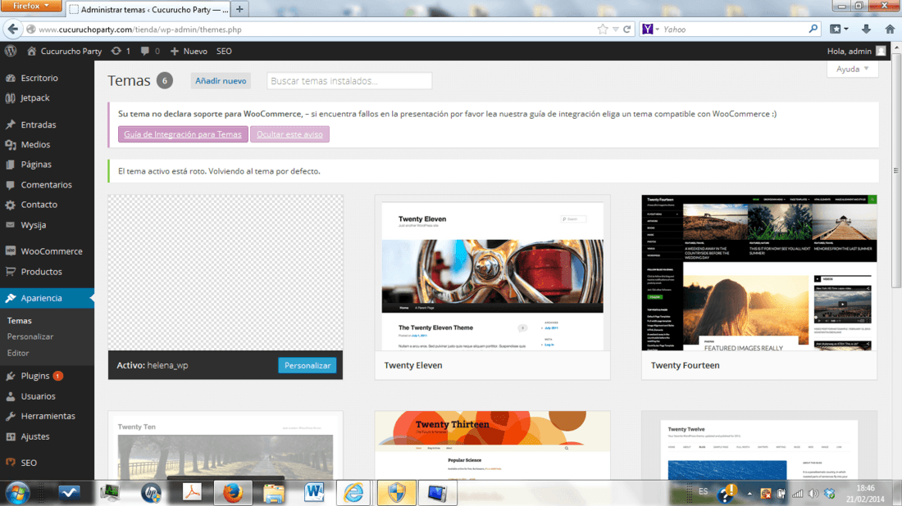Image resolution: width=902 pixels, height=506 pixels.
Task: Open Cucurucho Party site home link
Action: click(x=65, y=51)
